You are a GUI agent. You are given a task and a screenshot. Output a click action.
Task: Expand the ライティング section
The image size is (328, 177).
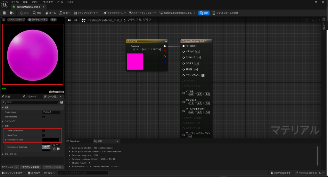click(3, 122)
